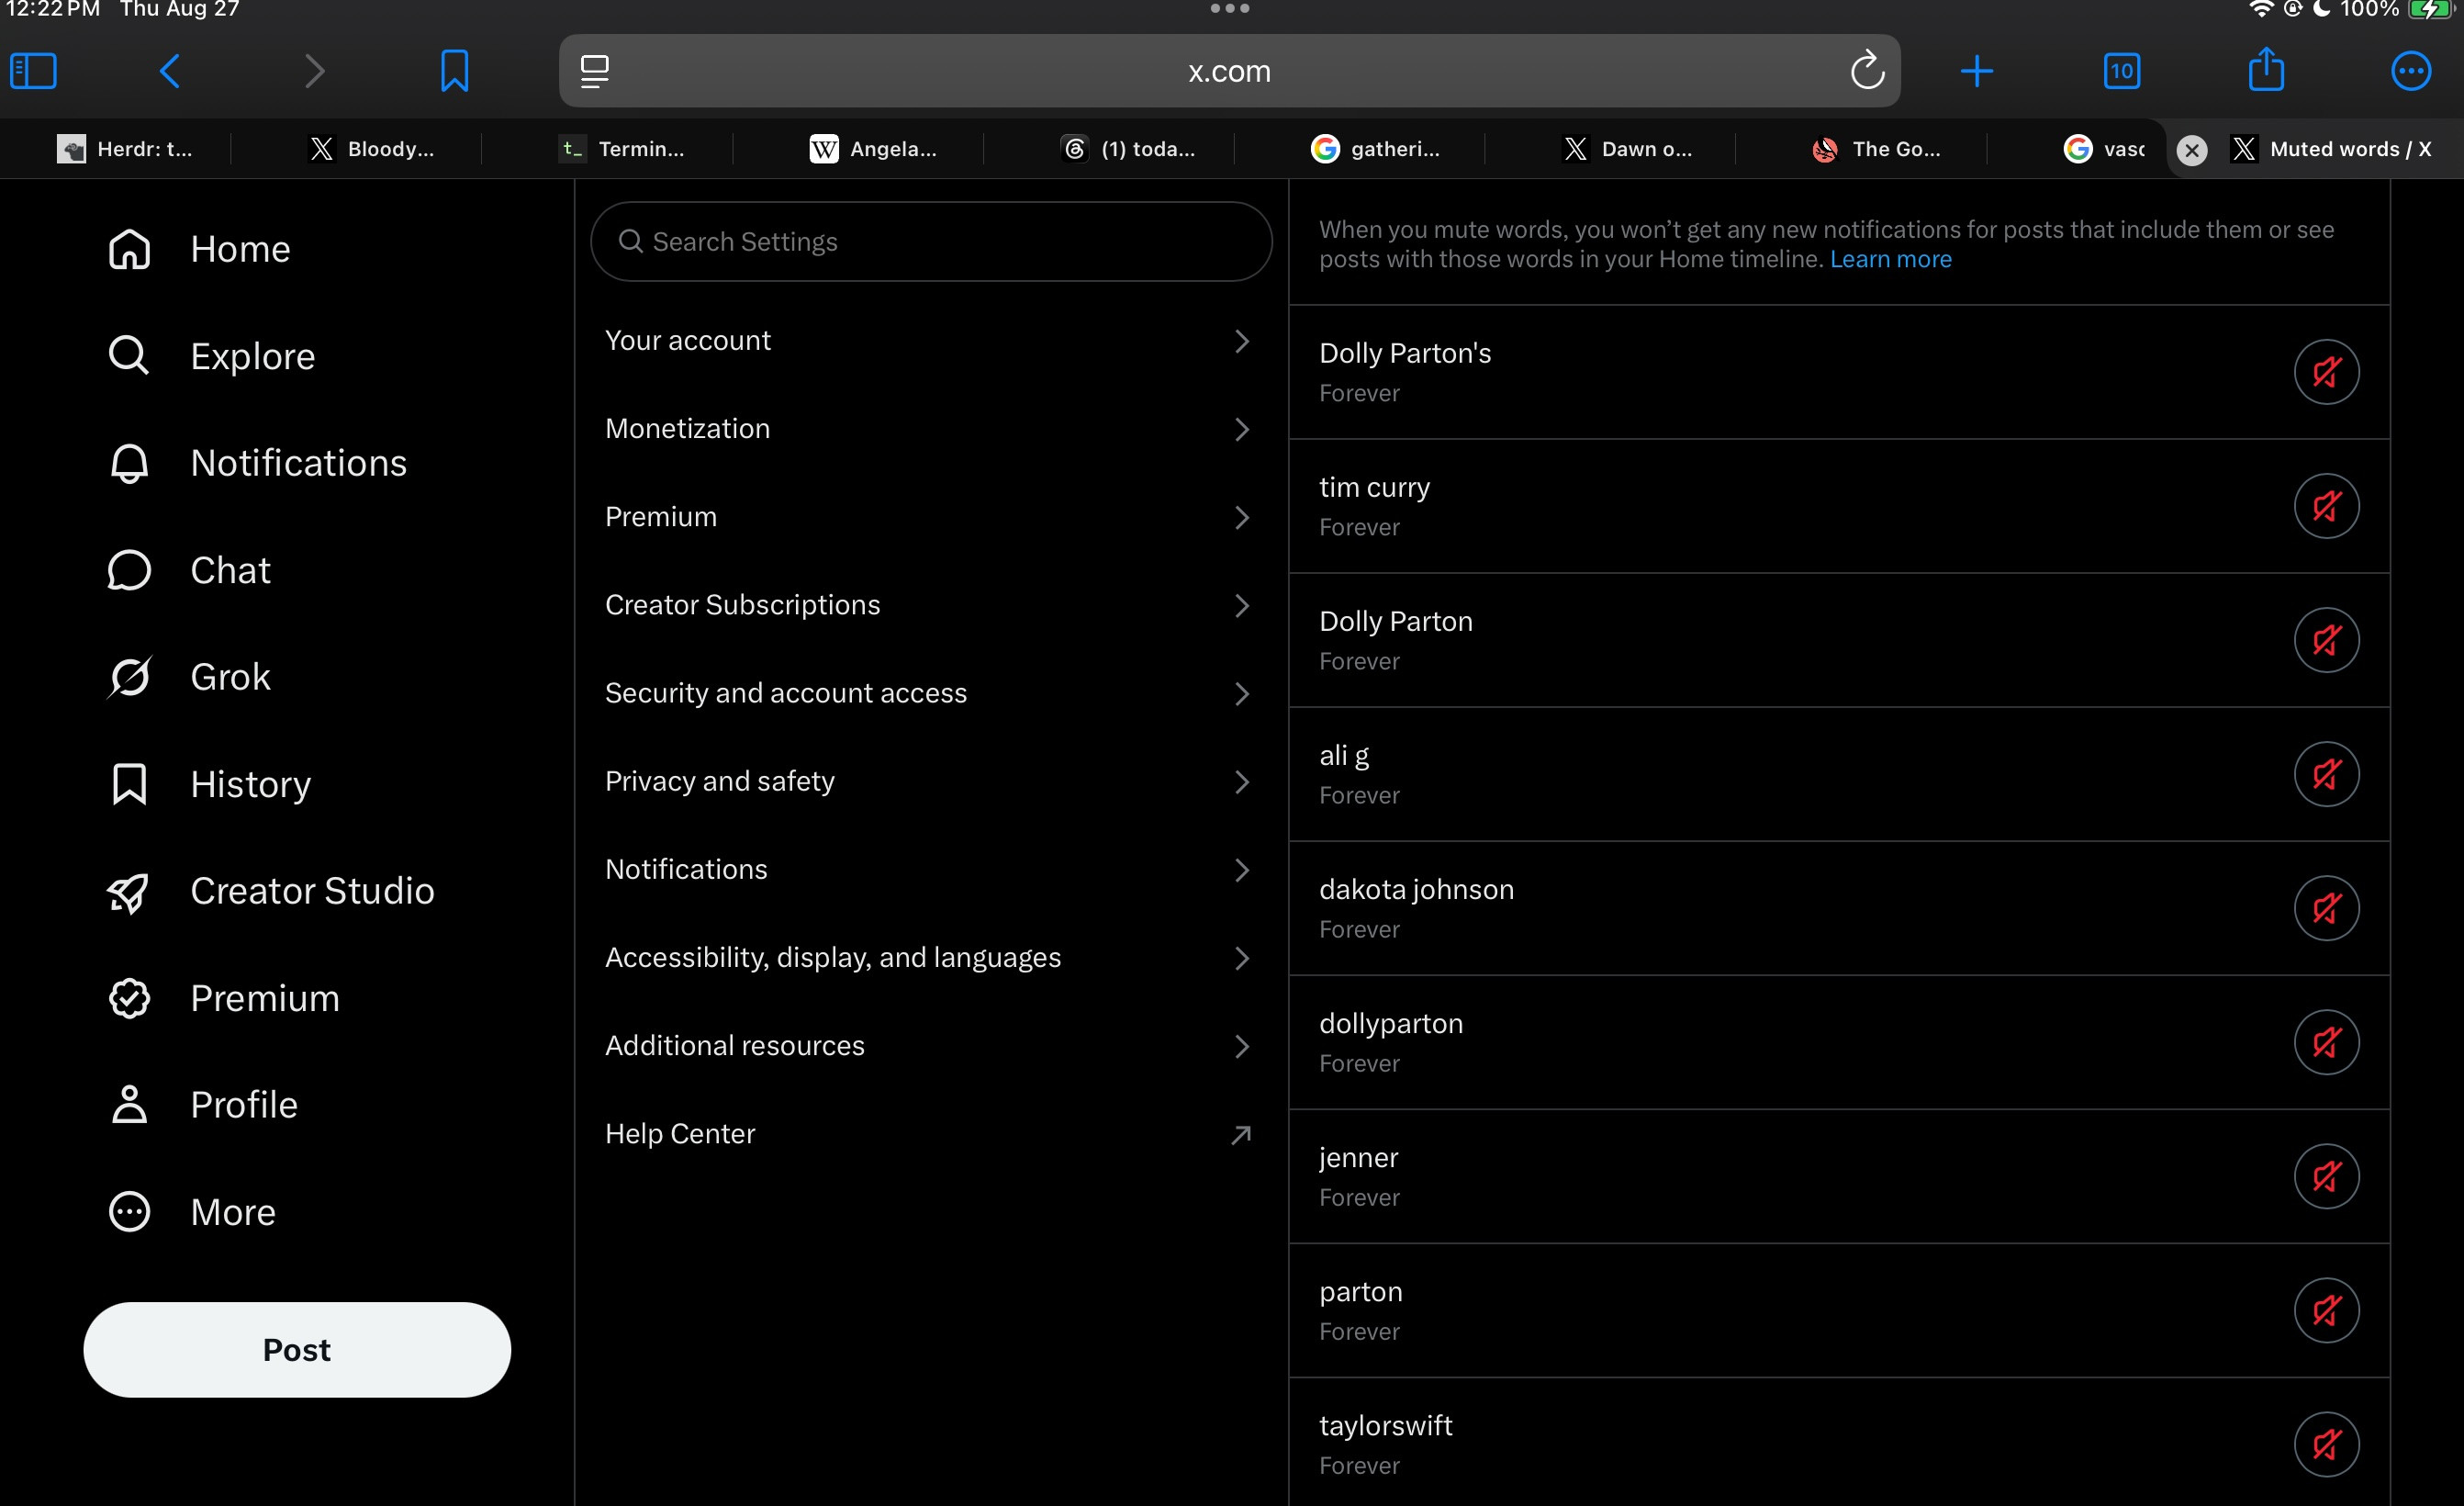Open the Safari more options ellipsis

pos(2411,71)
